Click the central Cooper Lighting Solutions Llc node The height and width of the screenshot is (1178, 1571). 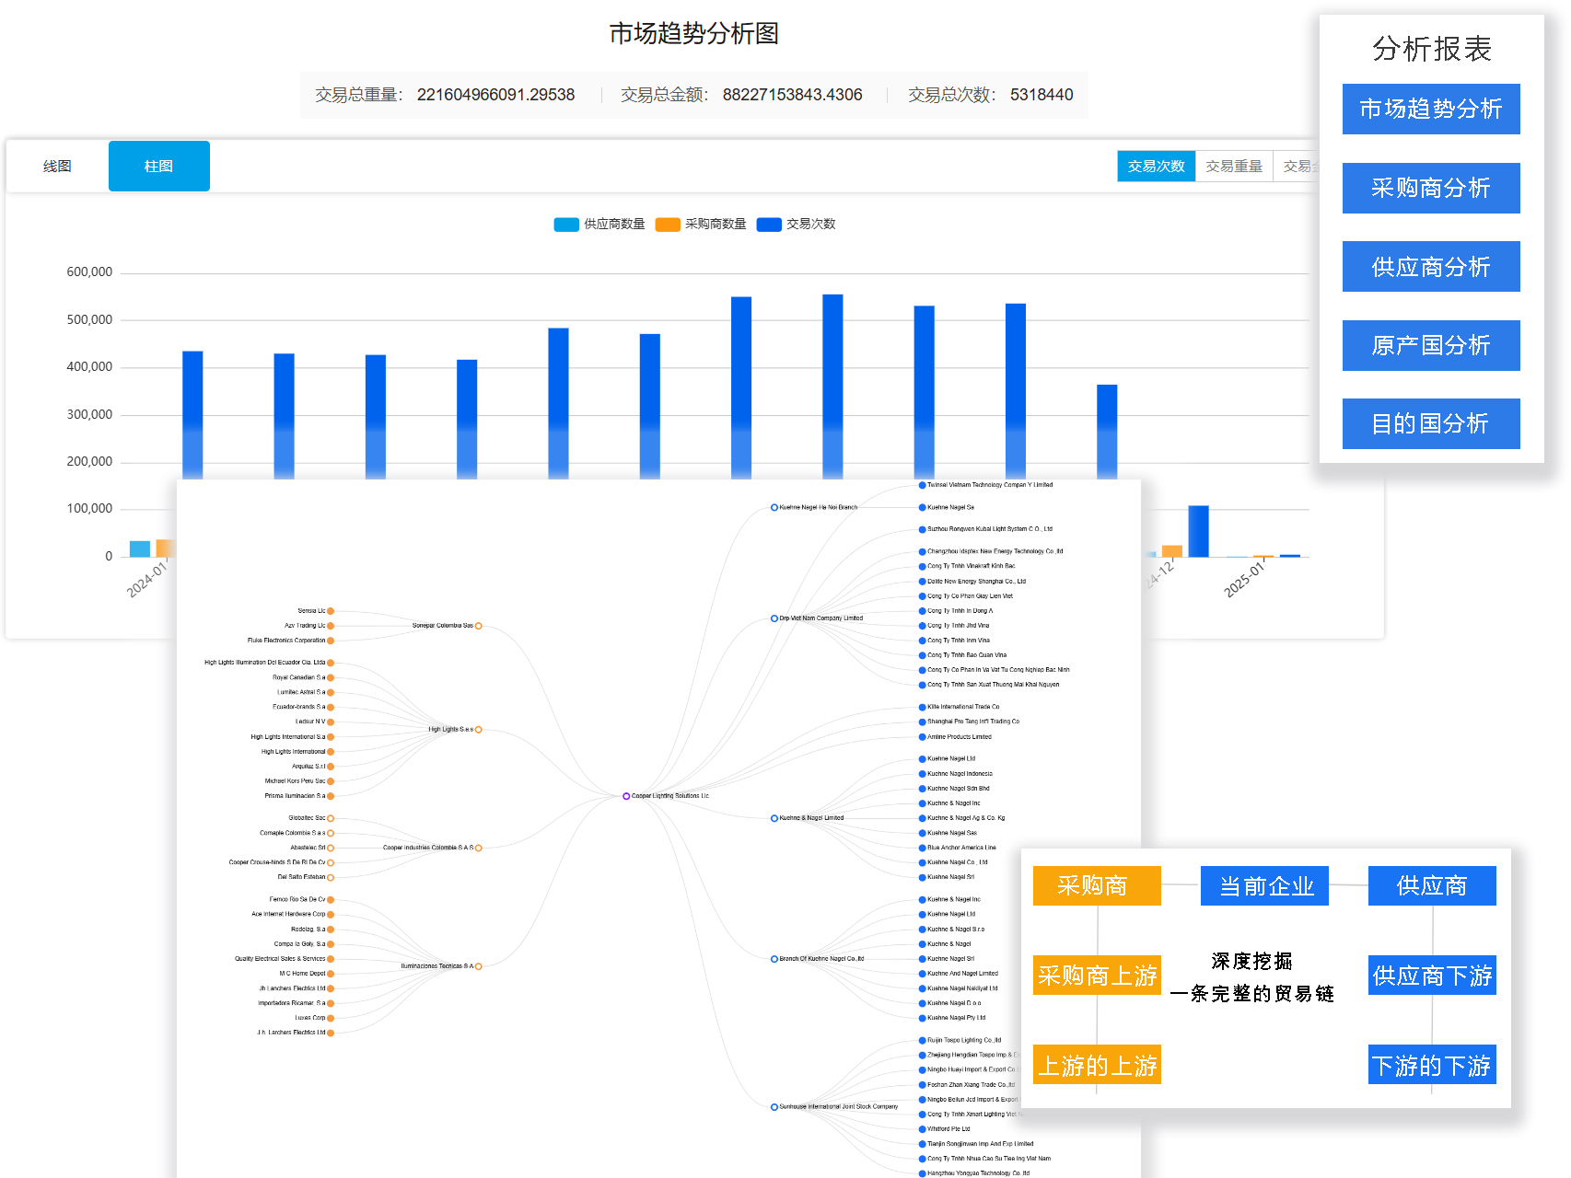click(626, 796)
